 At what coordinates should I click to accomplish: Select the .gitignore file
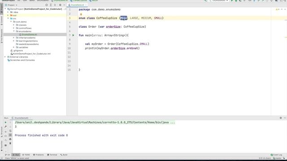[17, 51]
